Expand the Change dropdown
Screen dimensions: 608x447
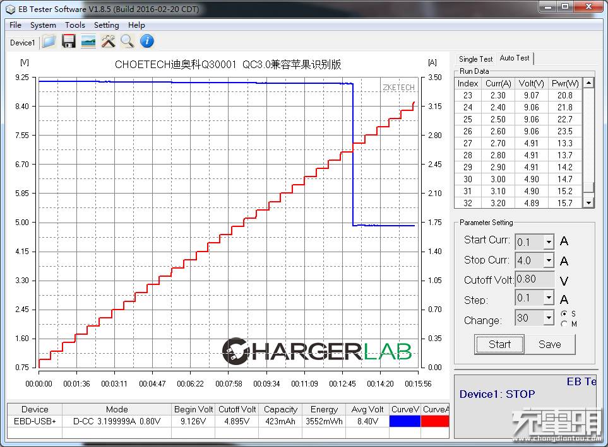549,318
